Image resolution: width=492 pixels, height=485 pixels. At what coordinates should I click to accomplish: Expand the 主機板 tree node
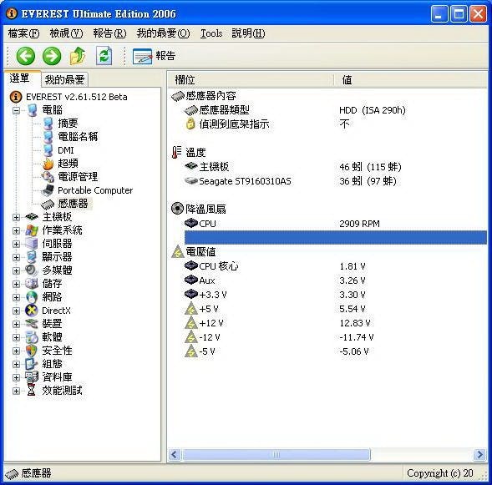16,217
